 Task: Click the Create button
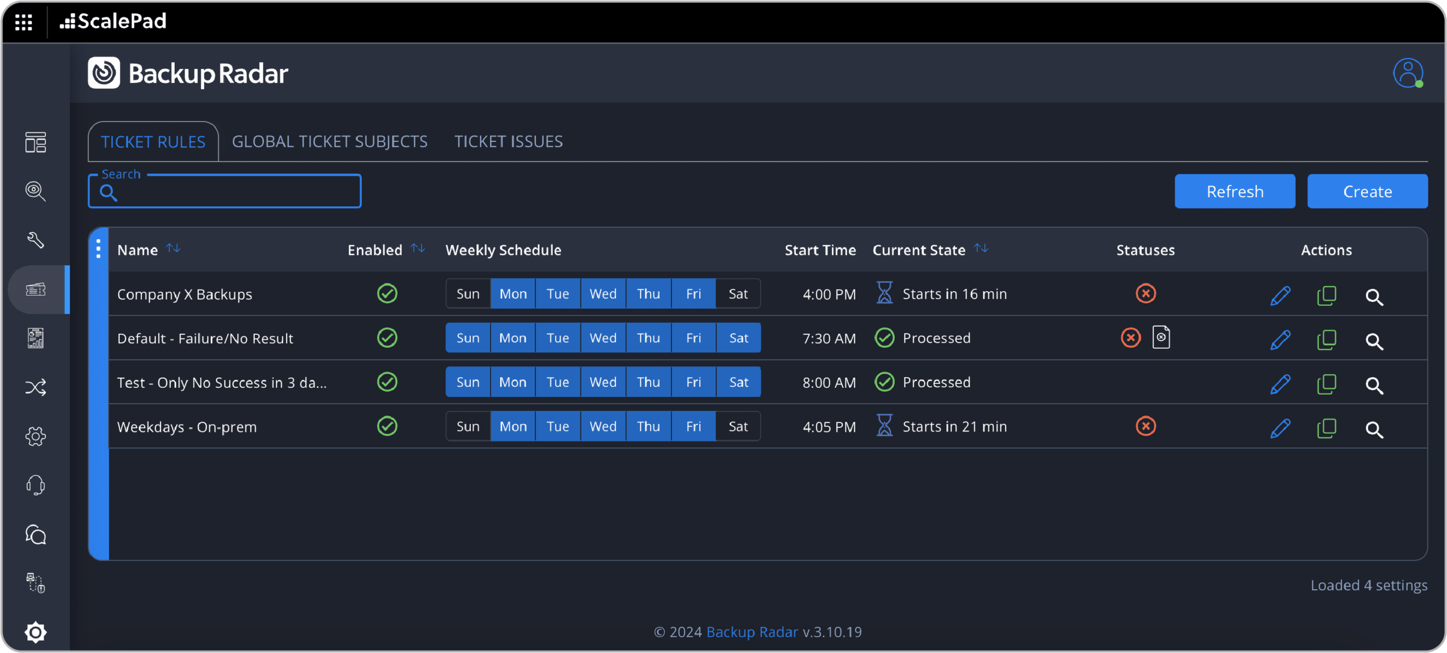pos(1367,192)
